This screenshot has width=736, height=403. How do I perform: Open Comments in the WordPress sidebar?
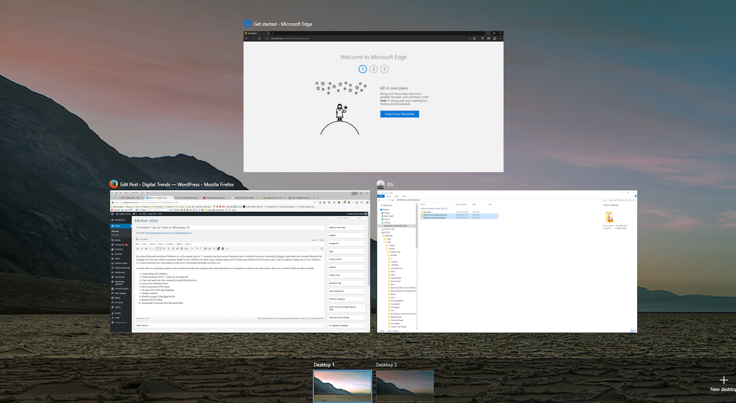pos(119,244)
